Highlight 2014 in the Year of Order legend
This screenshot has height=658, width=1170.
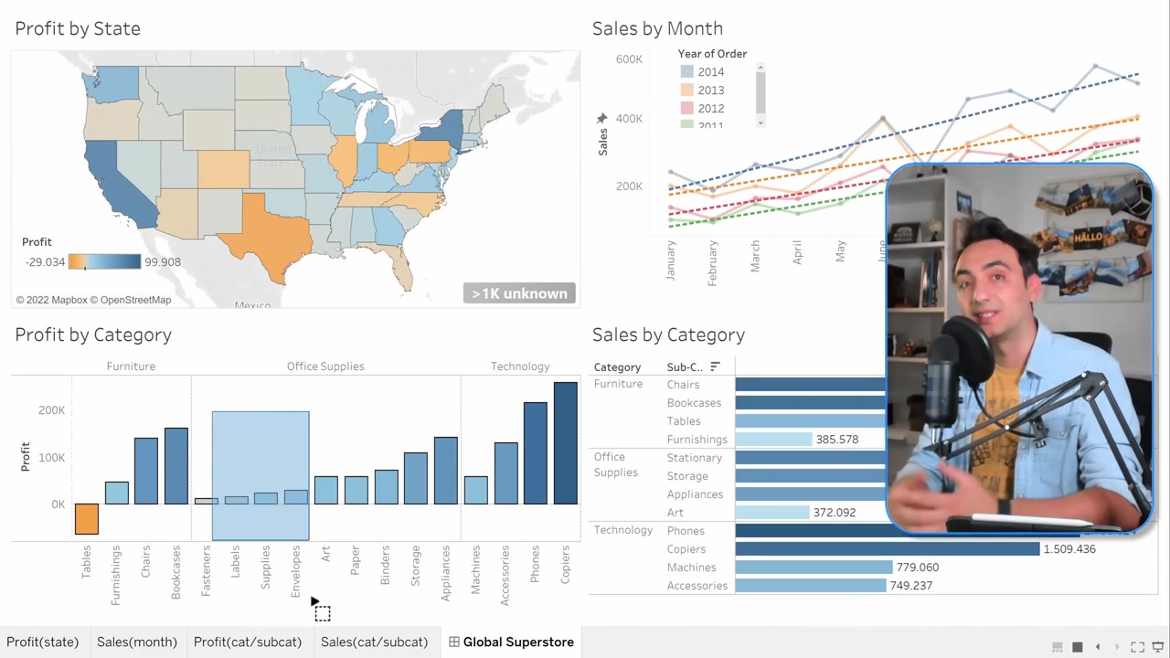710,72
